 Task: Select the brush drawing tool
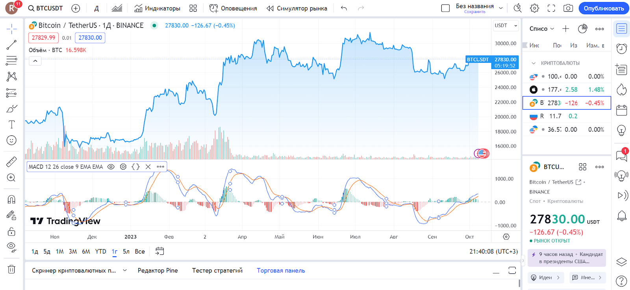click(x=11, y=109)
